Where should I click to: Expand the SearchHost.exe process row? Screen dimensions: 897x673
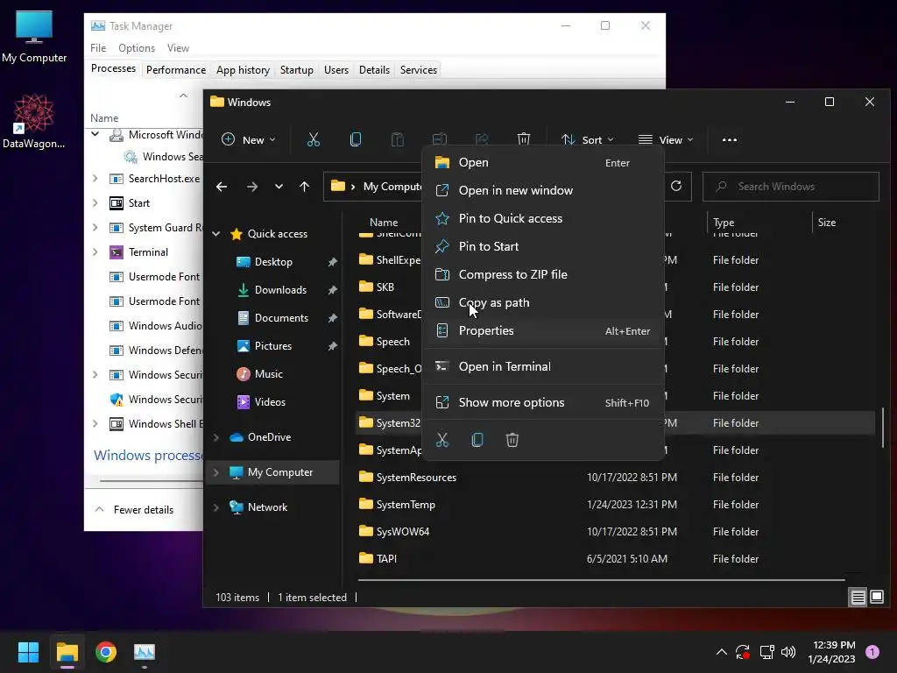[95, 179]
